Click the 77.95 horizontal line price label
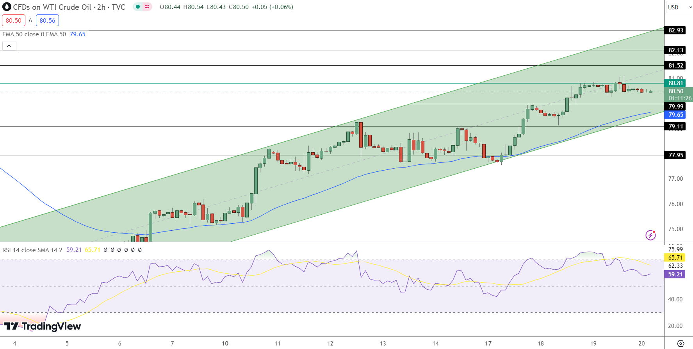Image resolution: width=693 pixels, height=349 pixels. coord(675,155)
